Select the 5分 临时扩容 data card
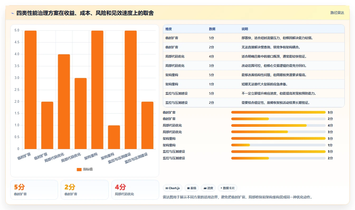The height and width of the screenshot is (210, 355). (x=34, y=190)
